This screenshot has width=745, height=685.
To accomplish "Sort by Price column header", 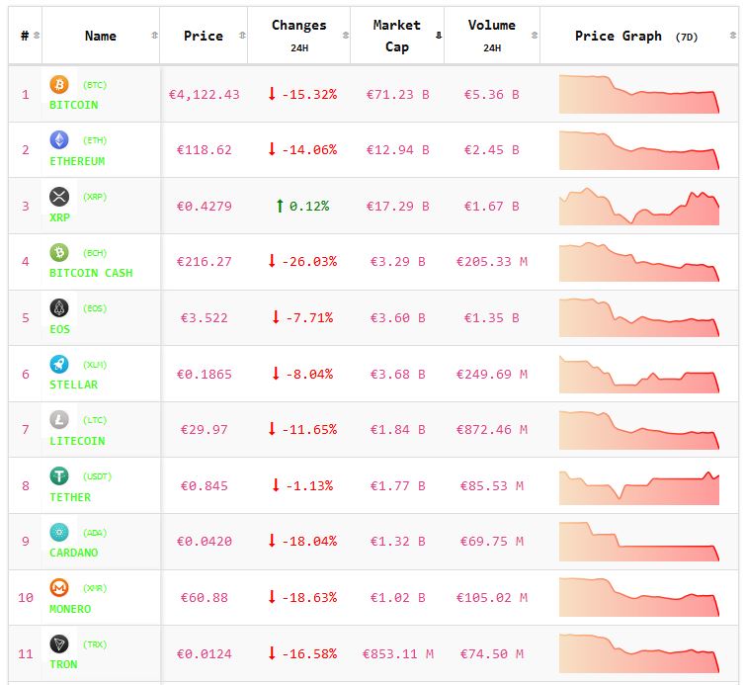I will click(203, 36).
